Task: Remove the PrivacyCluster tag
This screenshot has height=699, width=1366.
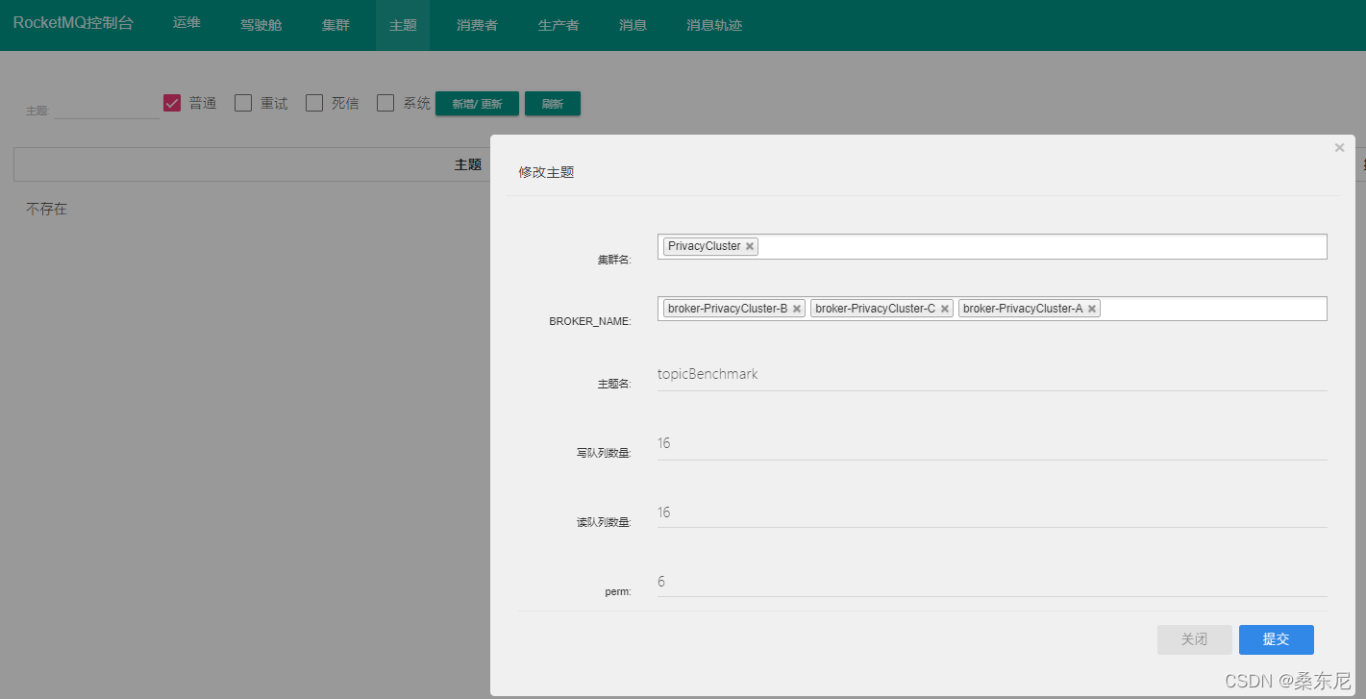Action: (750, 246)
